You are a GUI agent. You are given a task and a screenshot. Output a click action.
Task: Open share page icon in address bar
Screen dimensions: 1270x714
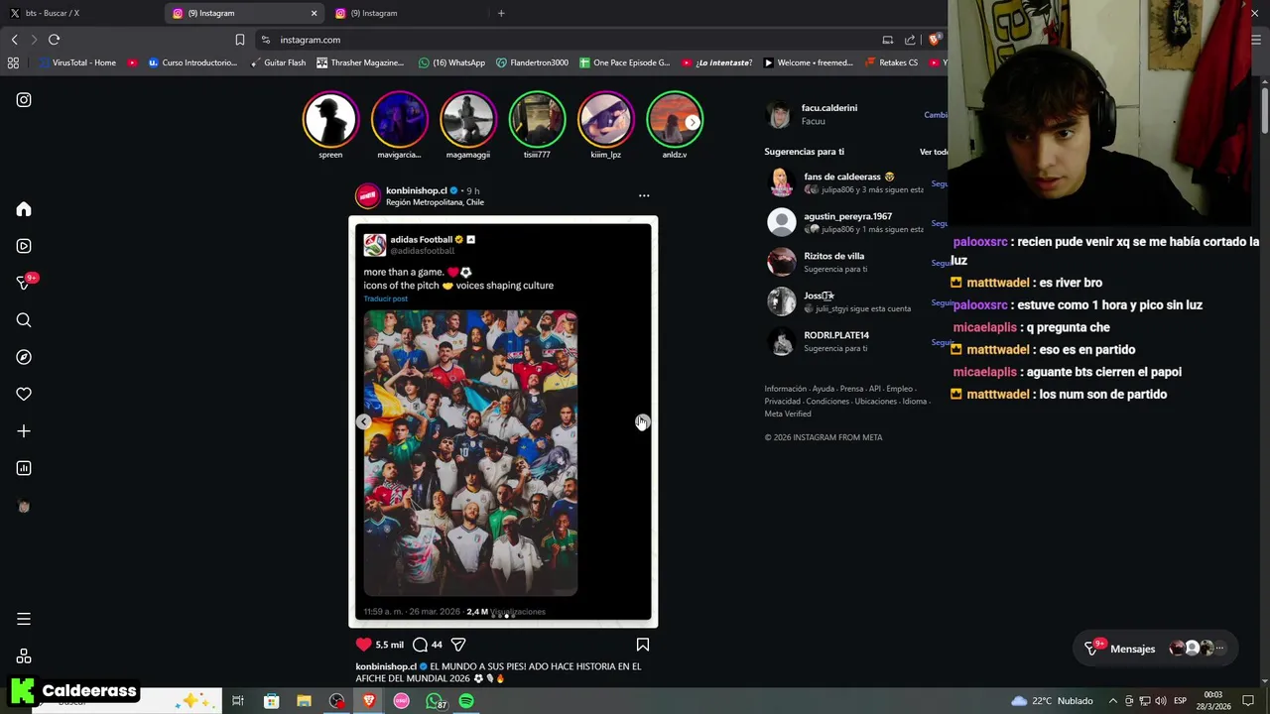point(910,40)
